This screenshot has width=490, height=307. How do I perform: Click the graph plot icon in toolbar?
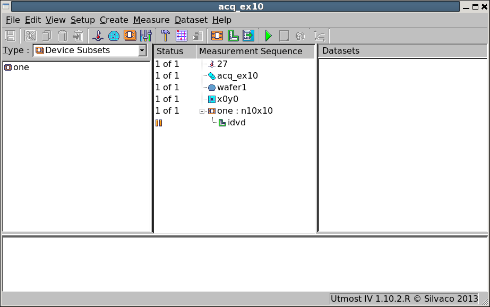(x=320, y=36)
